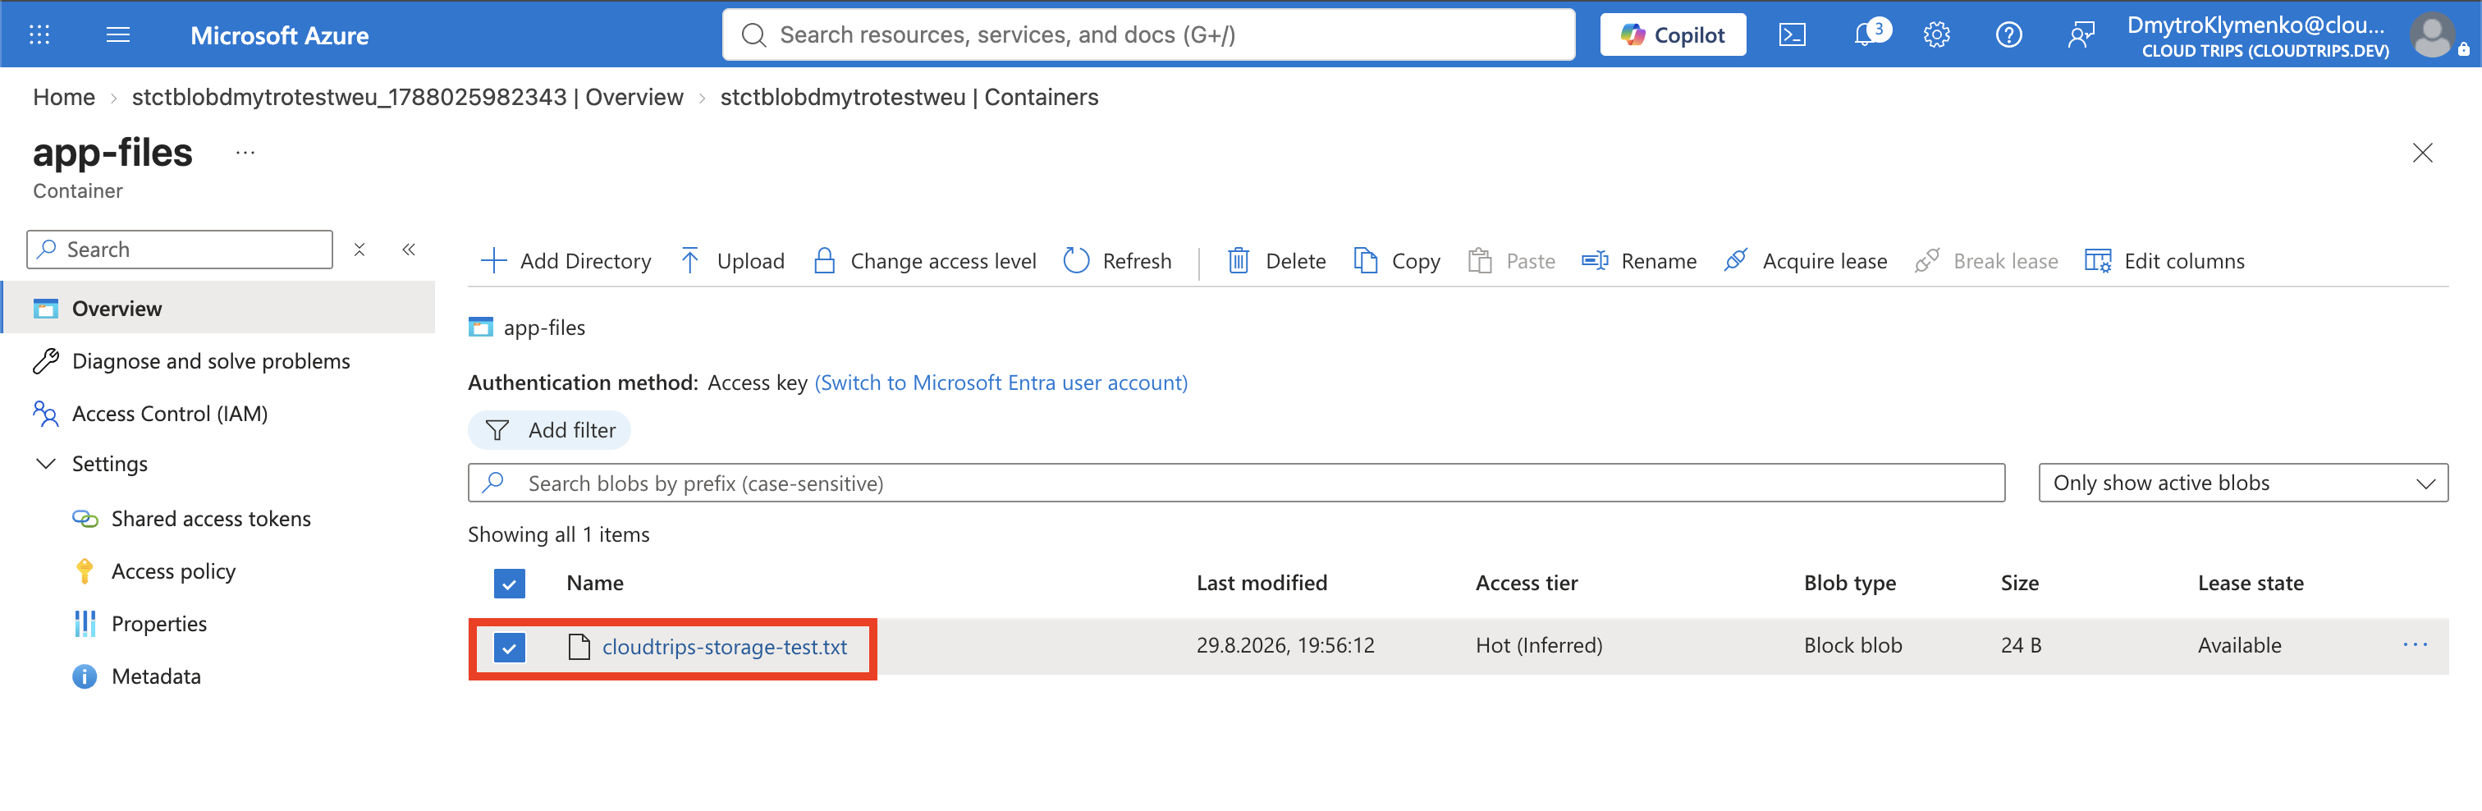The image size is (2482, 811).
Task: Copy the selected blob
Action: 1396,261
